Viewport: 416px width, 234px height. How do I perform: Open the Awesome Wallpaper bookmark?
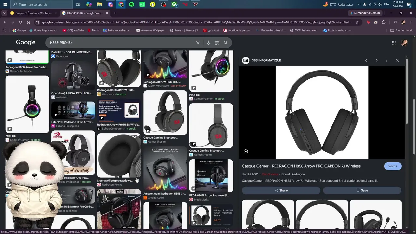tap(150, 30)
